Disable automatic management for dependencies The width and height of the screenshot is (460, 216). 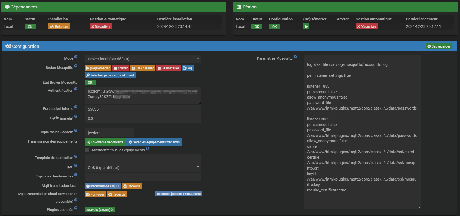tap(101, 26)
